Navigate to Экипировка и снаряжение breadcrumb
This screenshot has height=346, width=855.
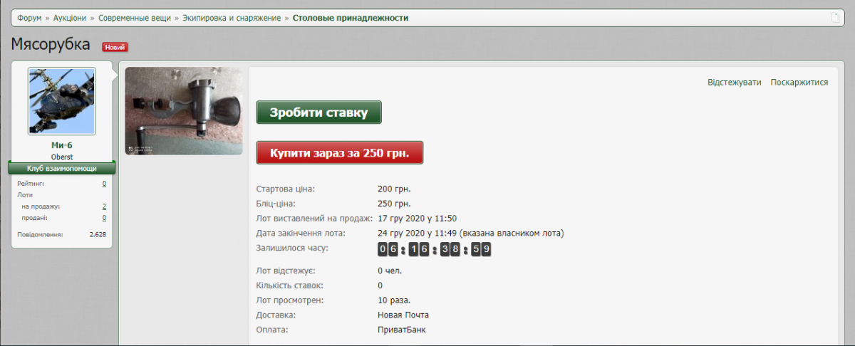(x=232, y=18)
